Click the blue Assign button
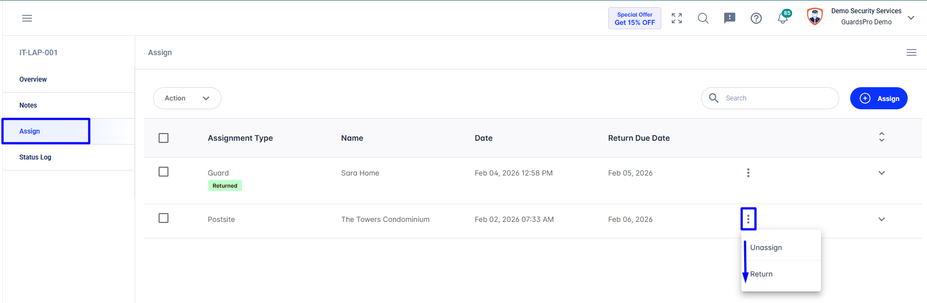Screen dimensions: 927x303 (878, 98)
